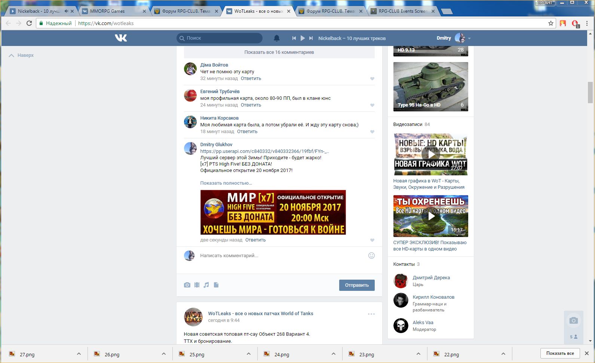The width and height of the screenshot is (595, 363).
Task: Skip to previous track in VK header
Action: coord(294,38)
